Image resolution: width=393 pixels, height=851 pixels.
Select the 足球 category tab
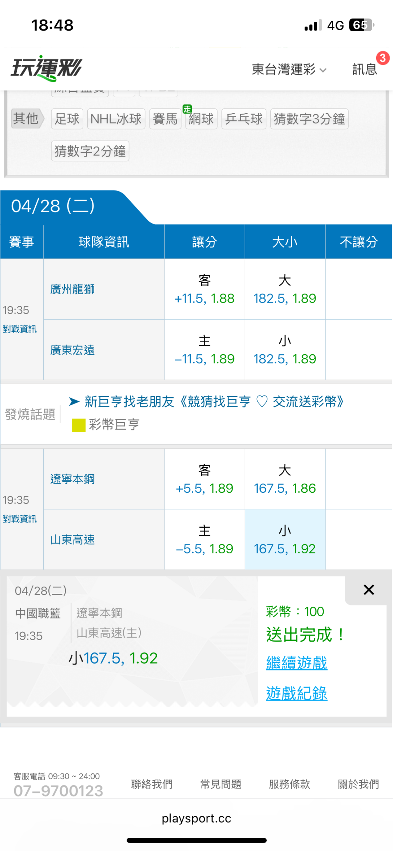click(x=67, y=119)
